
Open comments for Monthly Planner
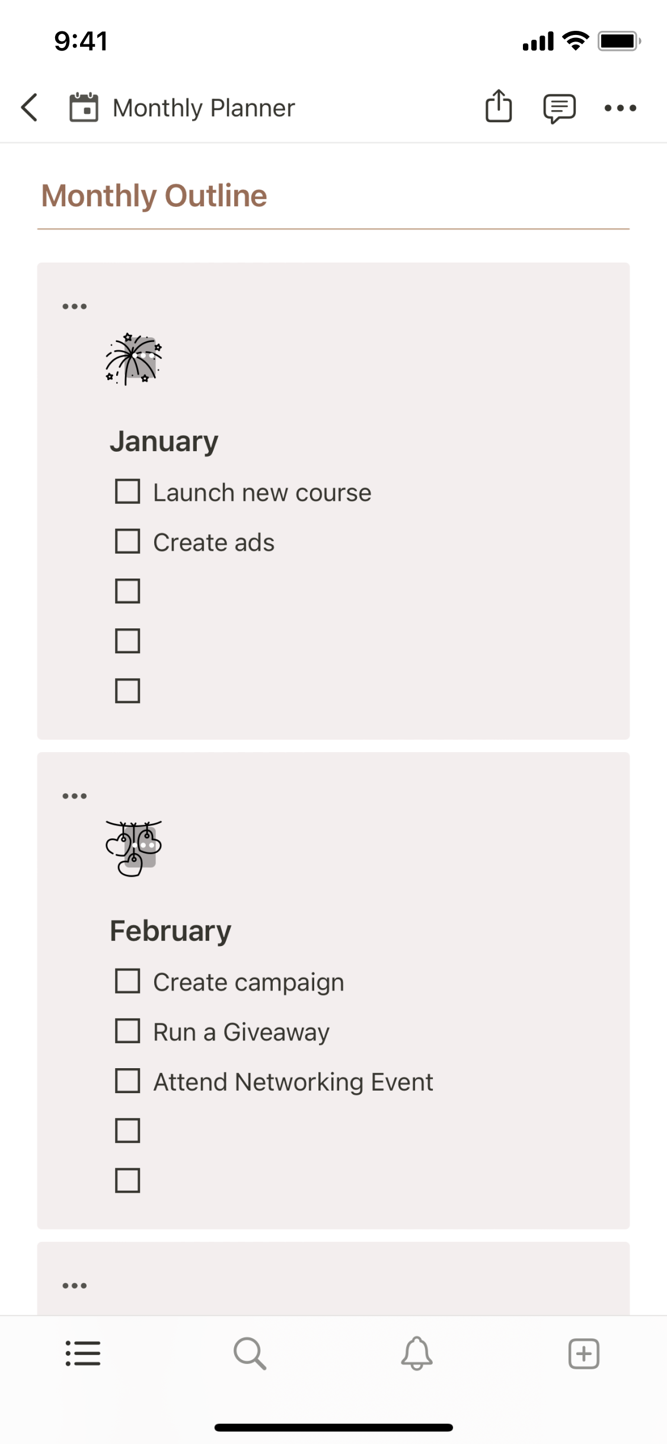coord(559,107)
